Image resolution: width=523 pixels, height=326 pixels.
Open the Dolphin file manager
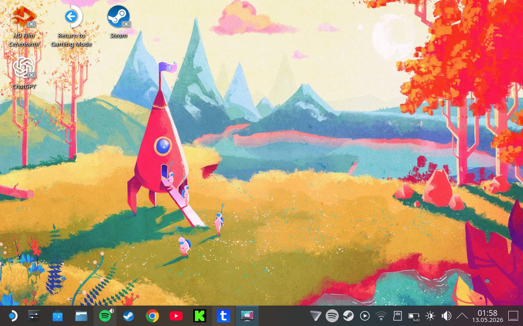click(81, 316)
